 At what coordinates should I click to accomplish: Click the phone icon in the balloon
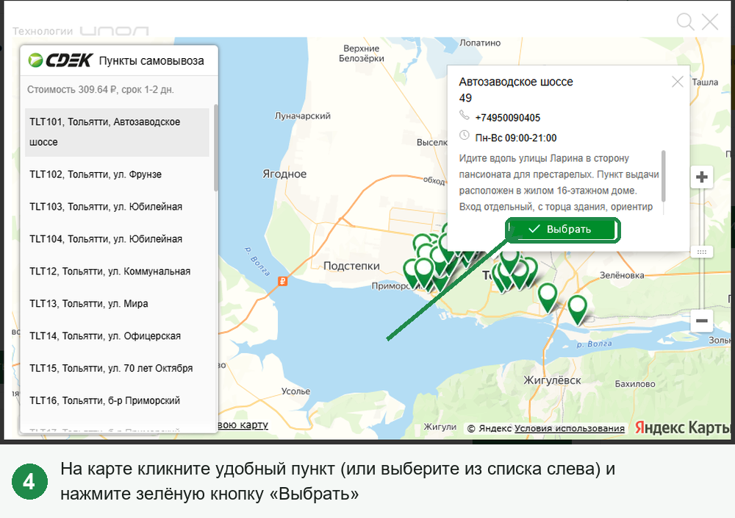coord(464,115)
